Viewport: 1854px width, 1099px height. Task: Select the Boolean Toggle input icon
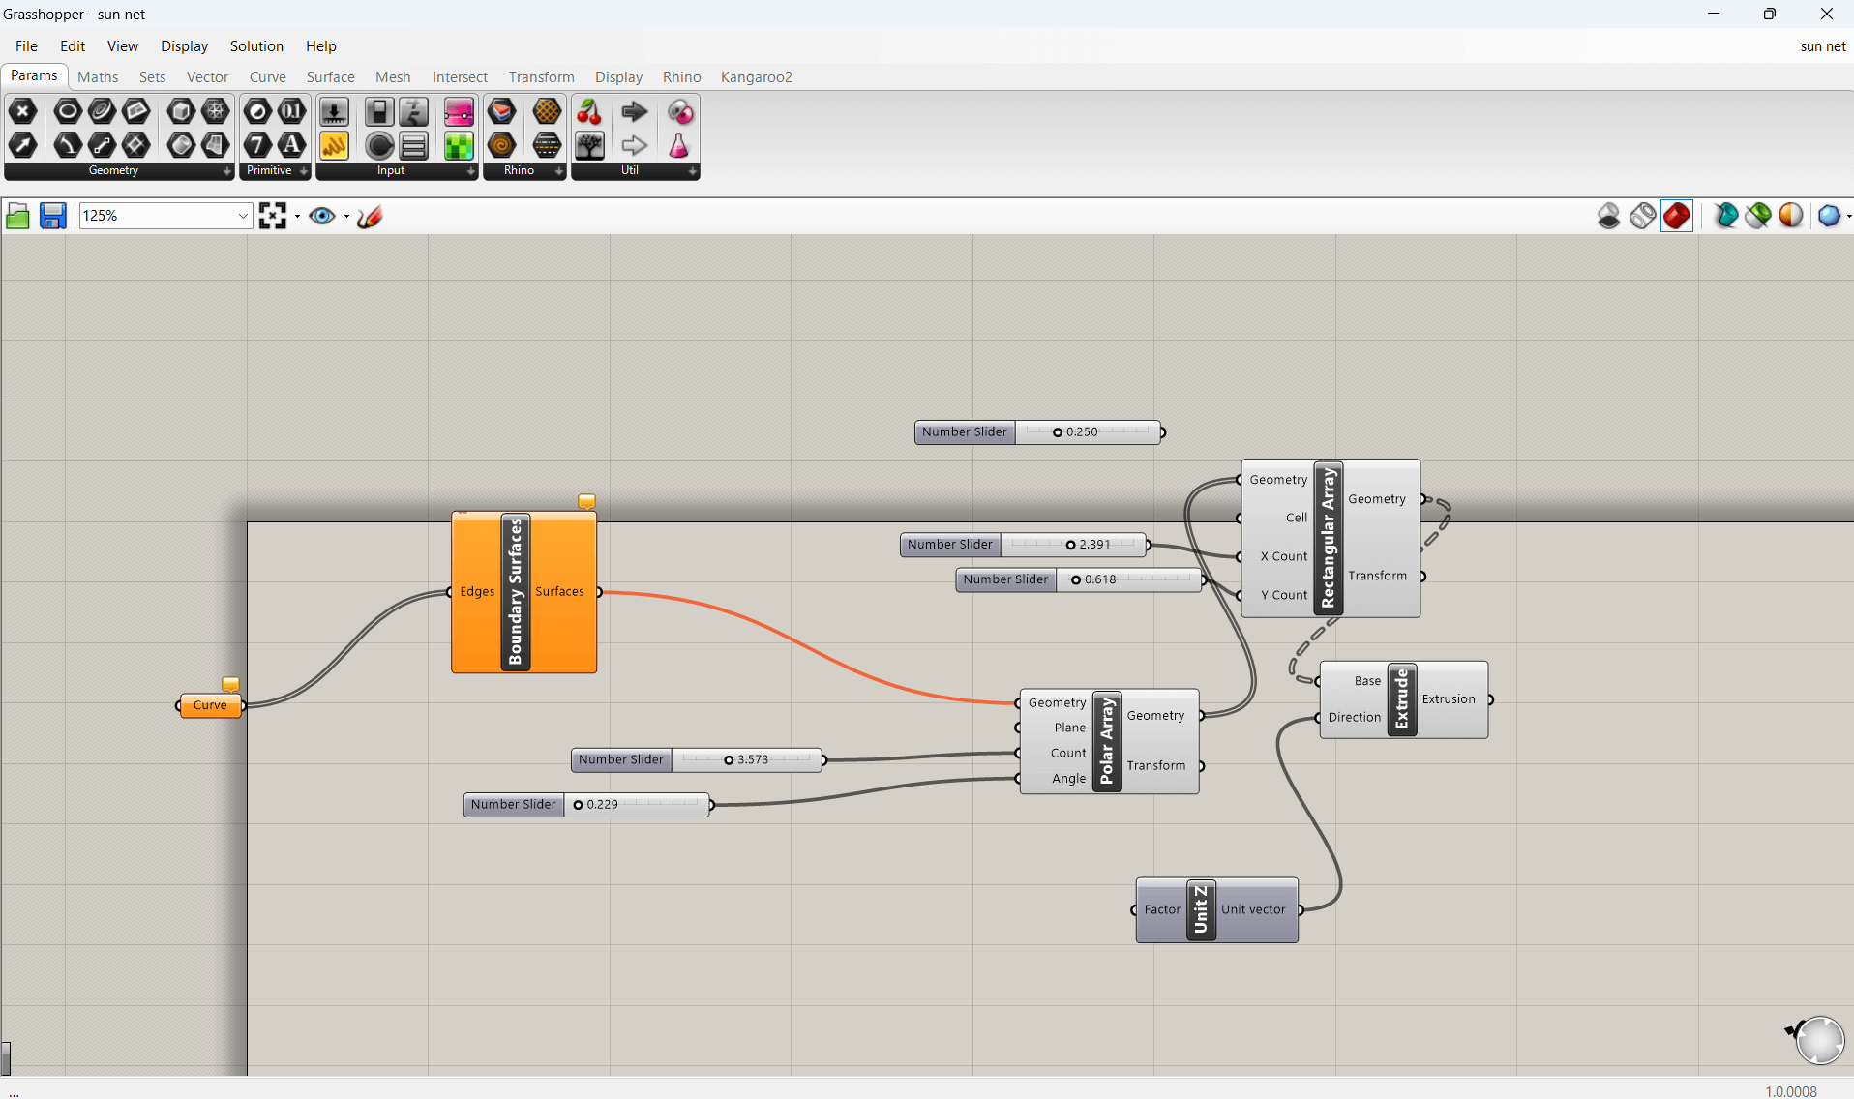pos(379,112)
